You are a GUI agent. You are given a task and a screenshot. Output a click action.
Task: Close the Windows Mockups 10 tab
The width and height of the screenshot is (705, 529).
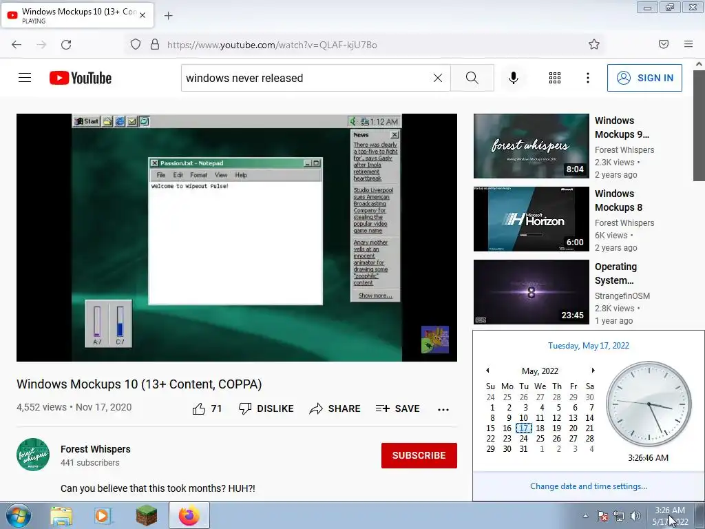[x=143, y=15]
